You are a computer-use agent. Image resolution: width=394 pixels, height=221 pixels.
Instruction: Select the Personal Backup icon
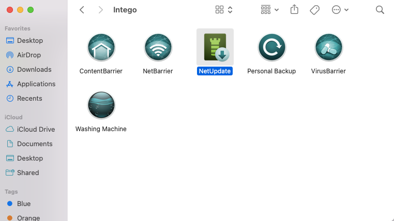271,48
